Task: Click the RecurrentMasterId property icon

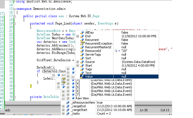Action: click(82, 47)
